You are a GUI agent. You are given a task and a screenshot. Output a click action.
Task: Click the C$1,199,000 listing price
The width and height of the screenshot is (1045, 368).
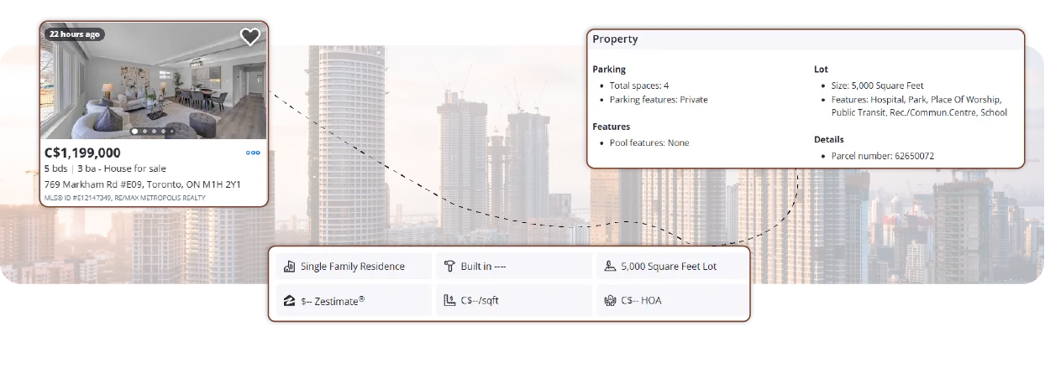(x=82, y=153)
